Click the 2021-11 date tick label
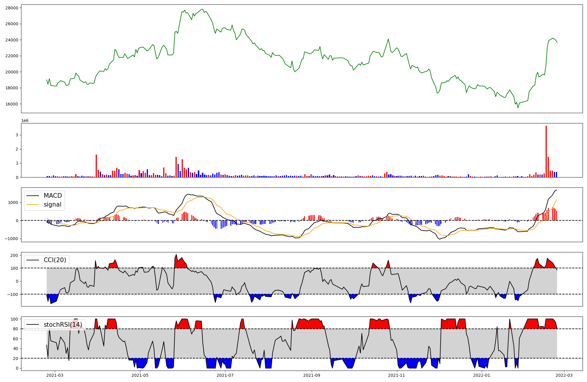The image size is (587, 382). click(397, 375)
